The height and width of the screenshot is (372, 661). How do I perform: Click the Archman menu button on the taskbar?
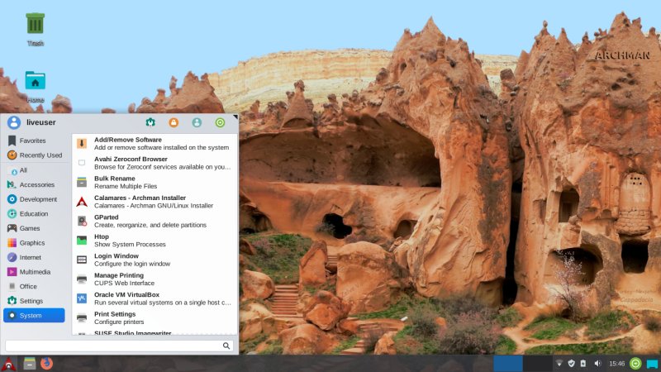[x=8, y=364]
